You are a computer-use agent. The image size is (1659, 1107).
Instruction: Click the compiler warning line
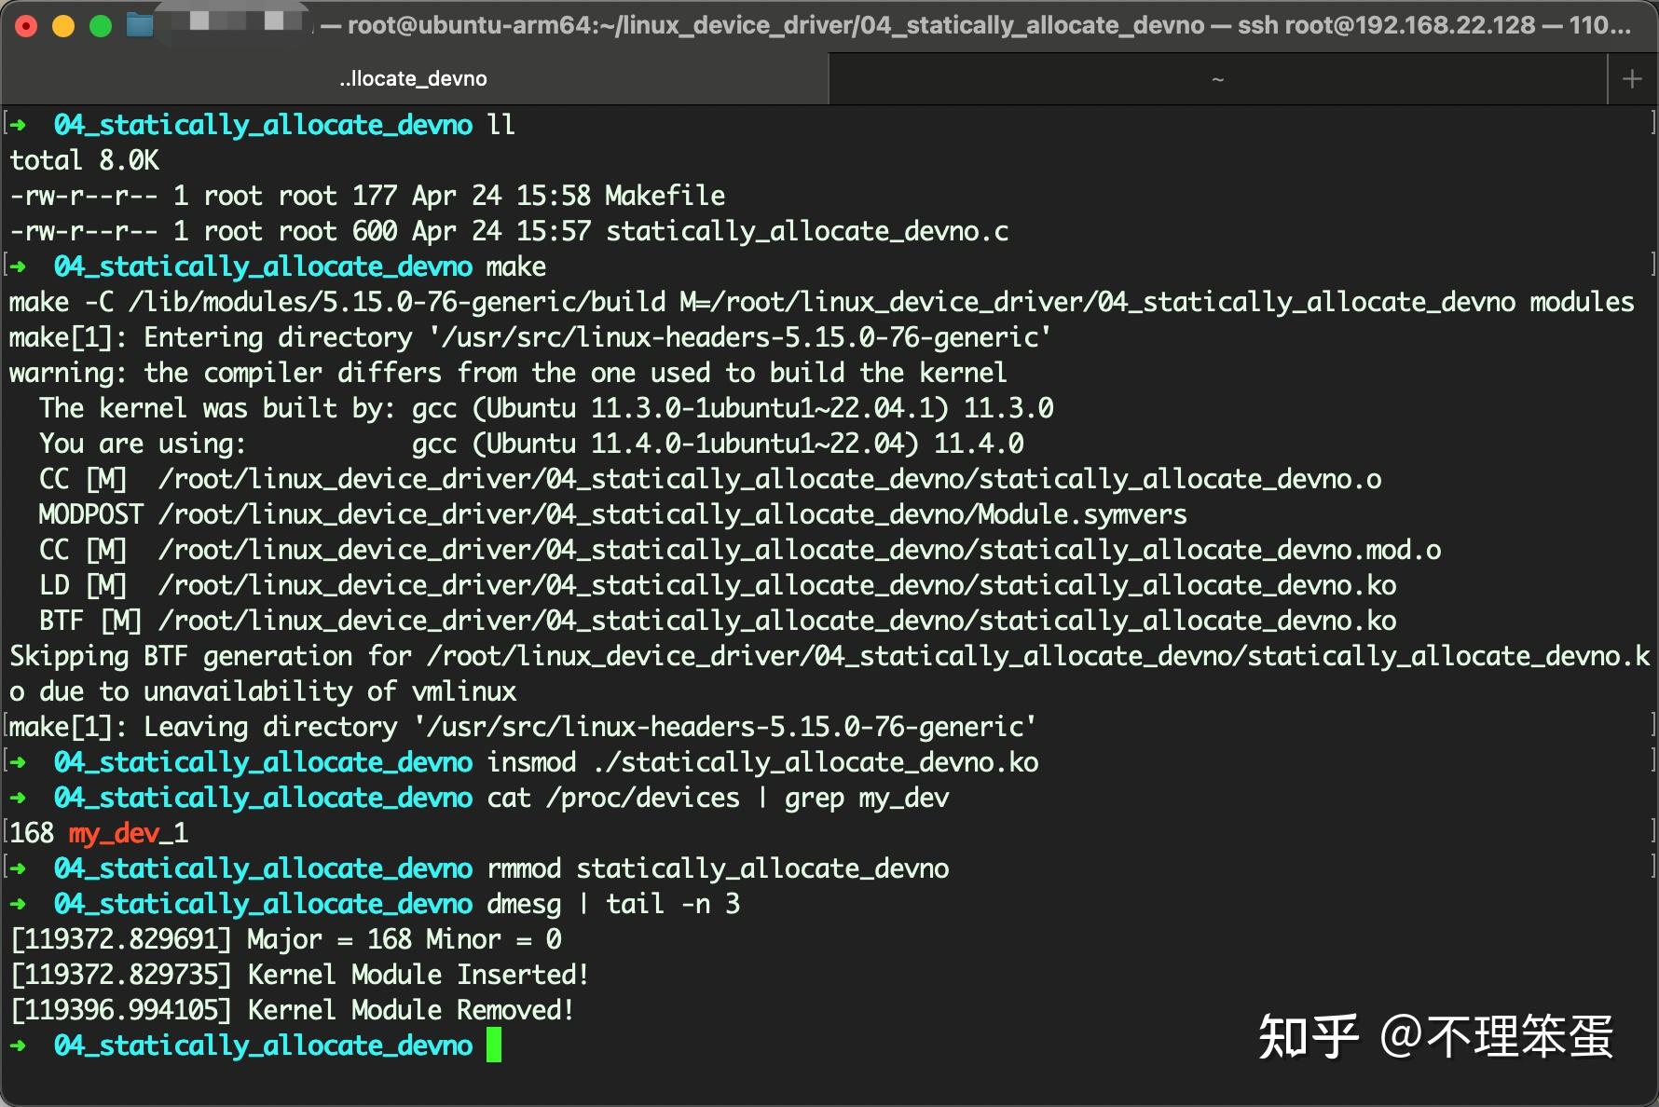[508, 373]
